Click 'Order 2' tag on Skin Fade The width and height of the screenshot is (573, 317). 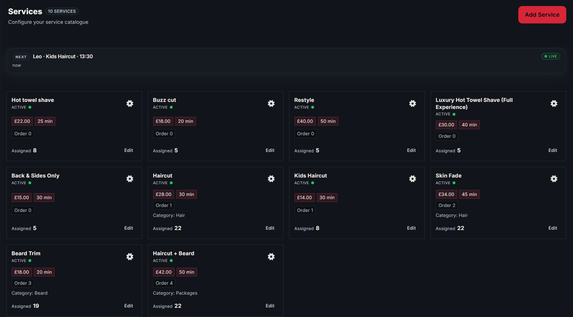click(x=447, y=206)
